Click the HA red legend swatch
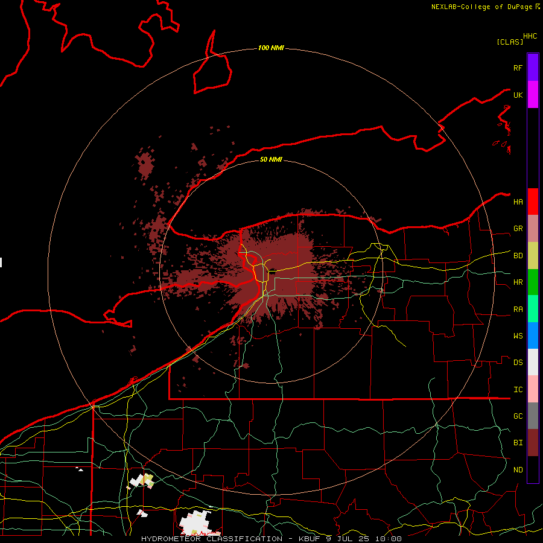 pos(533,202)
